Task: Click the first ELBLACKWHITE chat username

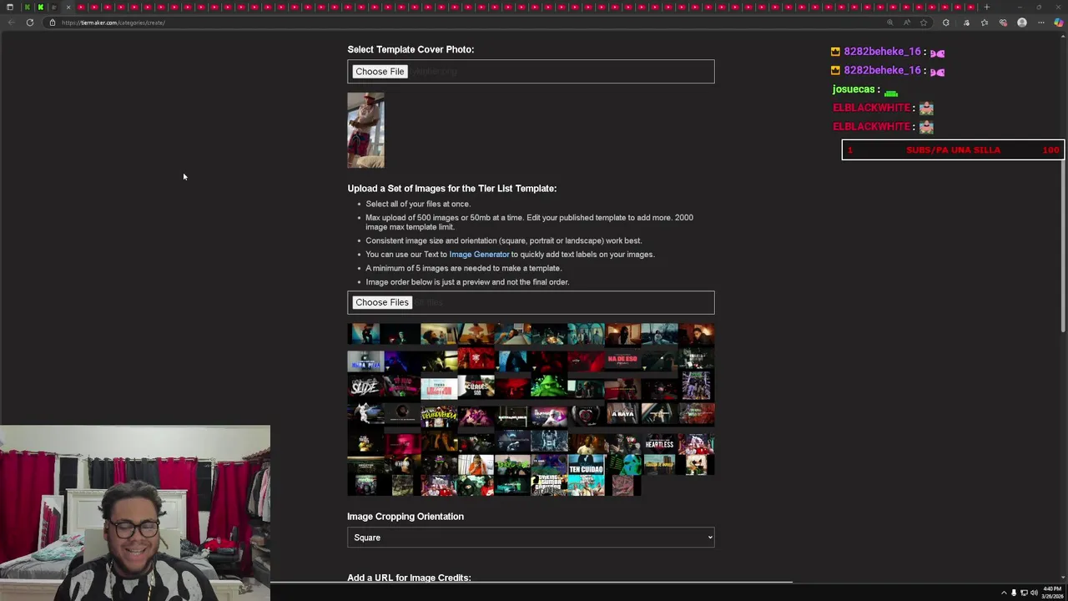Action: coord(871,108)
